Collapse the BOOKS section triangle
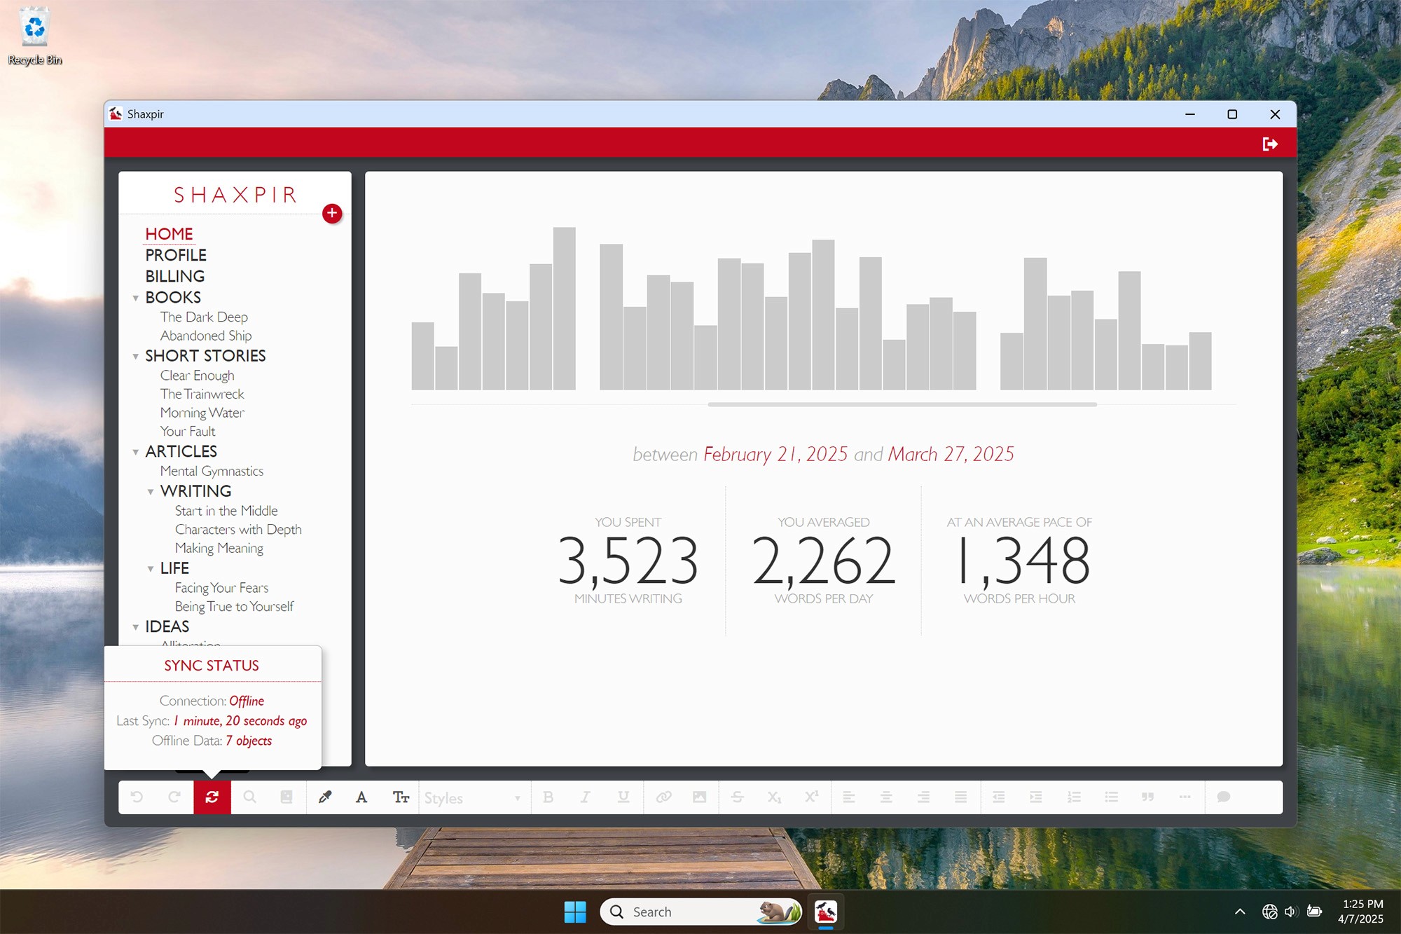This screenshot has width=1401, height=934. [x=136, y=298]
